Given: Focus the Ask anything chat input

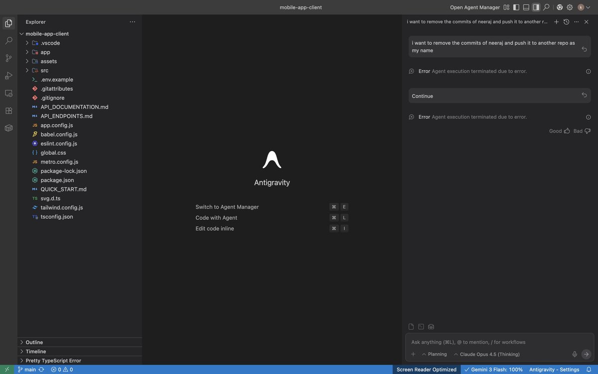Looking at the screenshot, I should pos(499,342).
